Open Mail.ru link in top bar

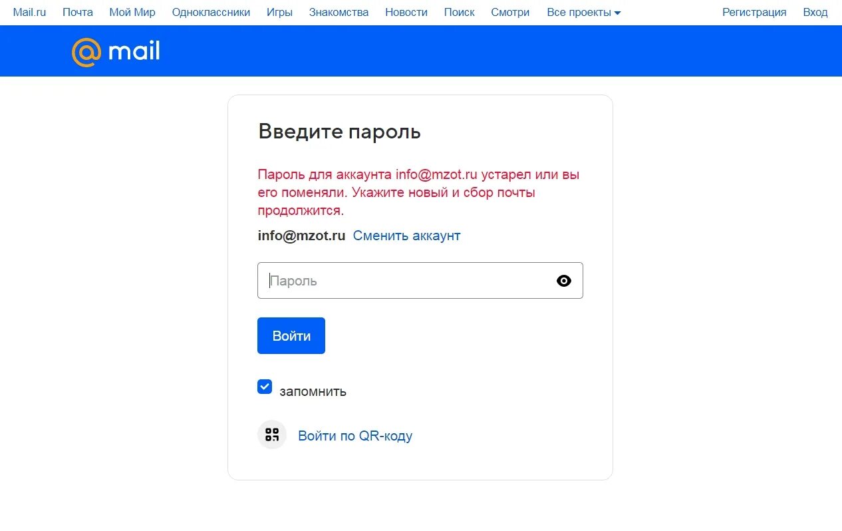click(29, 12)
